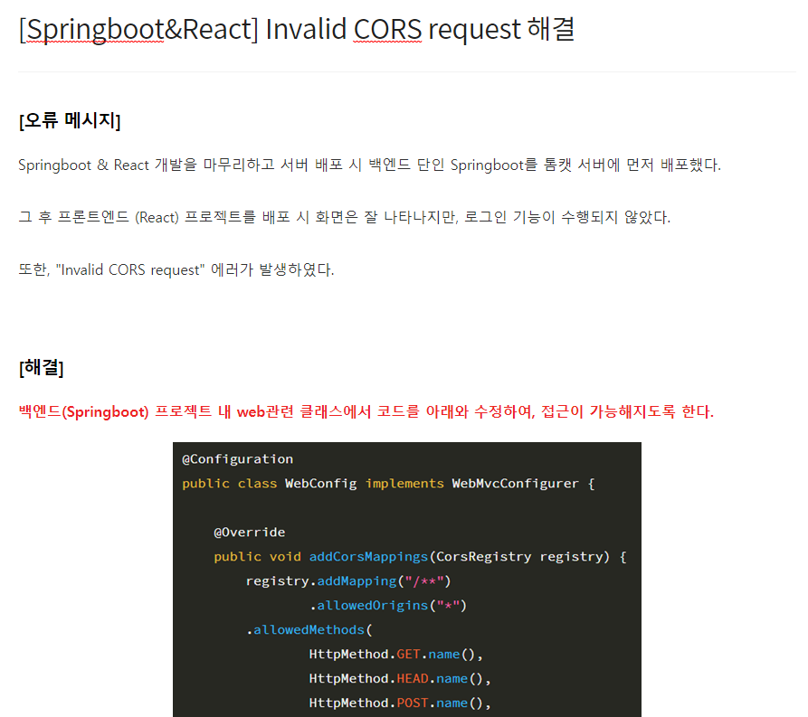Click the "[해결]" heading

point(42,368)
